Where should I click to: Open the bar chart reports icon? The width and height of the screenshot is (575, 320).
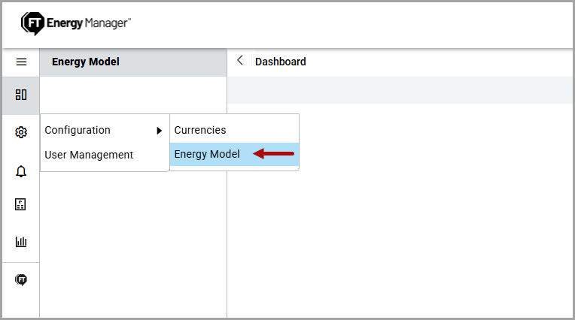[21, 242]
